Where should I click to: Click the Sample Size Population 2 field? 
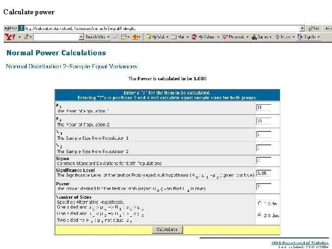[x=264, y=148]
